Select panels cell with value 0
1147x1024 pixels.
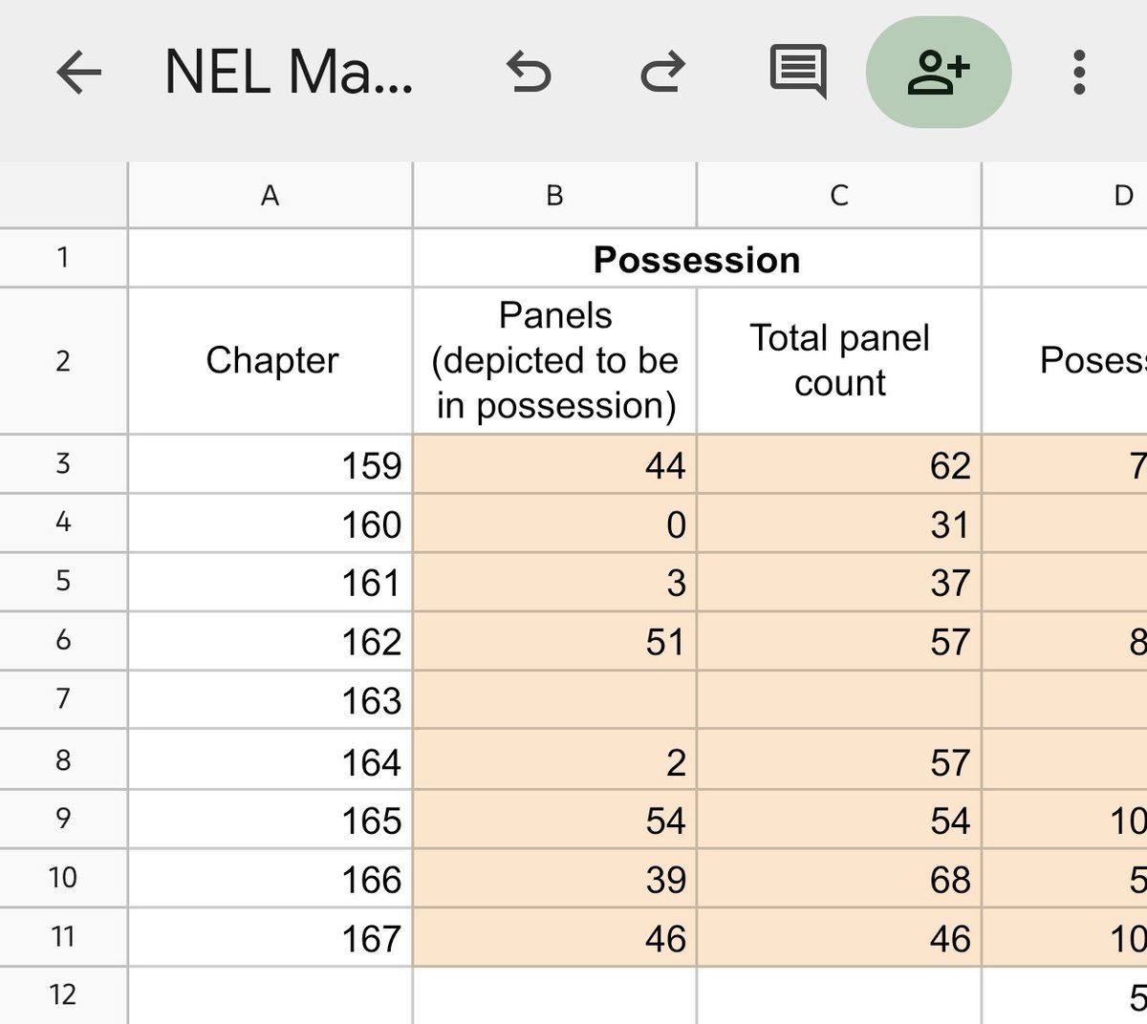[554, 523]
